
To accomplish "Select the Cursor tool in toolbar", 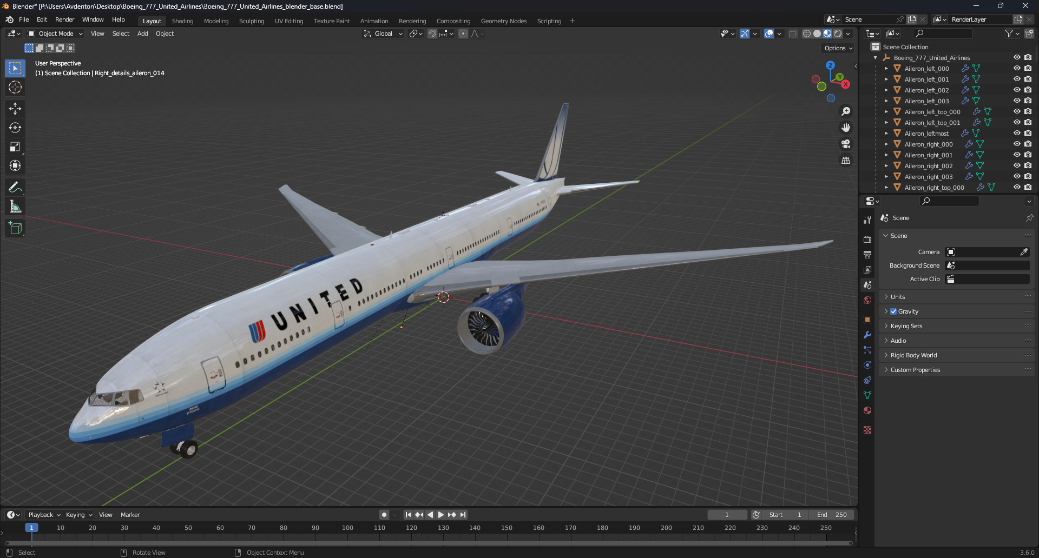I will click(x=15, y=87).
